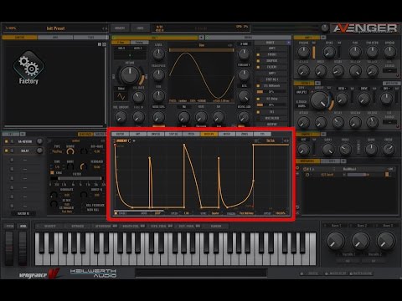Adjust the send slider under FX Delay route

(271, 105)
